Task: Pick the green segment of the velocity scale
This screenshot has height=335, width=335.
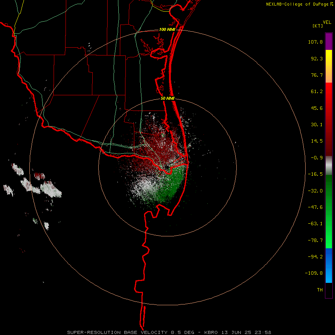Action: pyautogui.click(x=329, y=211)
